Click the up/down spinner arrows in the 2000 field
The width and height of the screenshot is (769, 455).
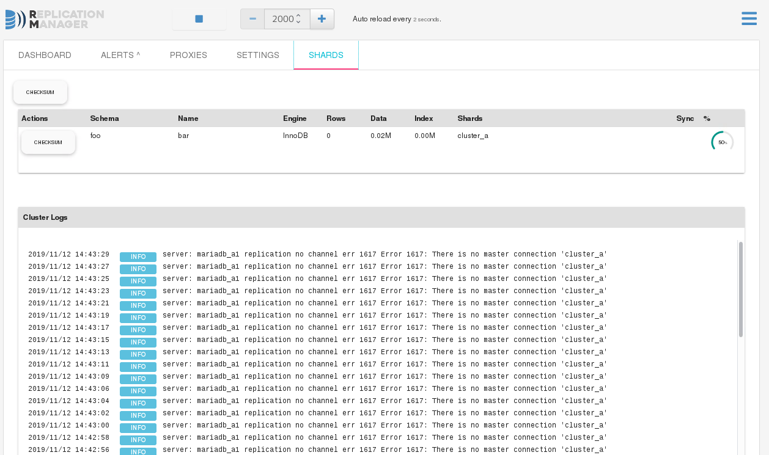[298, 19]
